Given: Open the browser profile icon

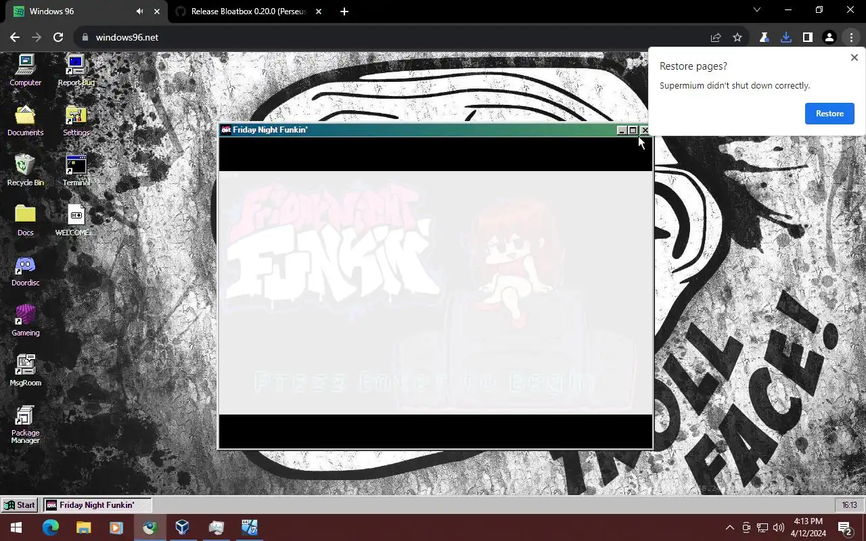Looking at the screenshot, I should [x=829, y=37].
